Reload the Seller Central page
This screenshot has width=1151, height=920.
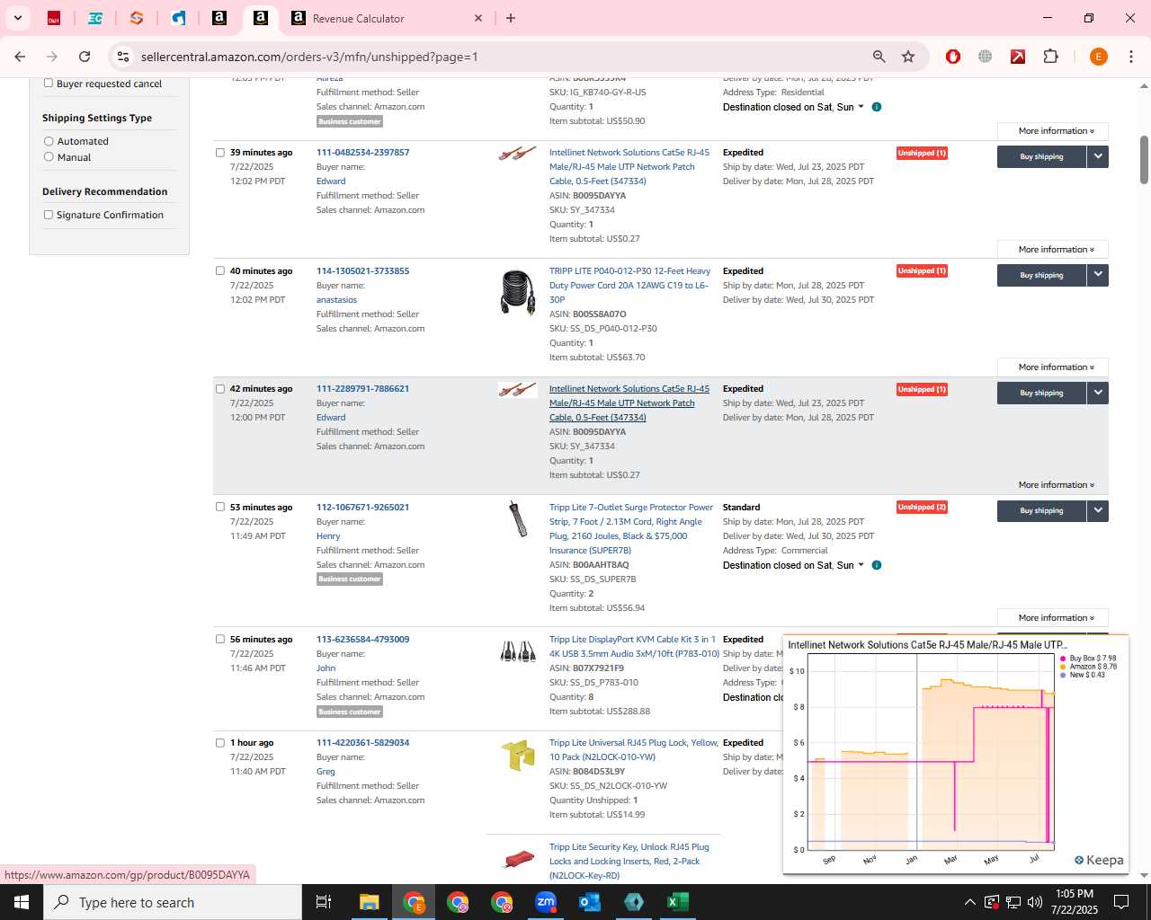[85, 57]
